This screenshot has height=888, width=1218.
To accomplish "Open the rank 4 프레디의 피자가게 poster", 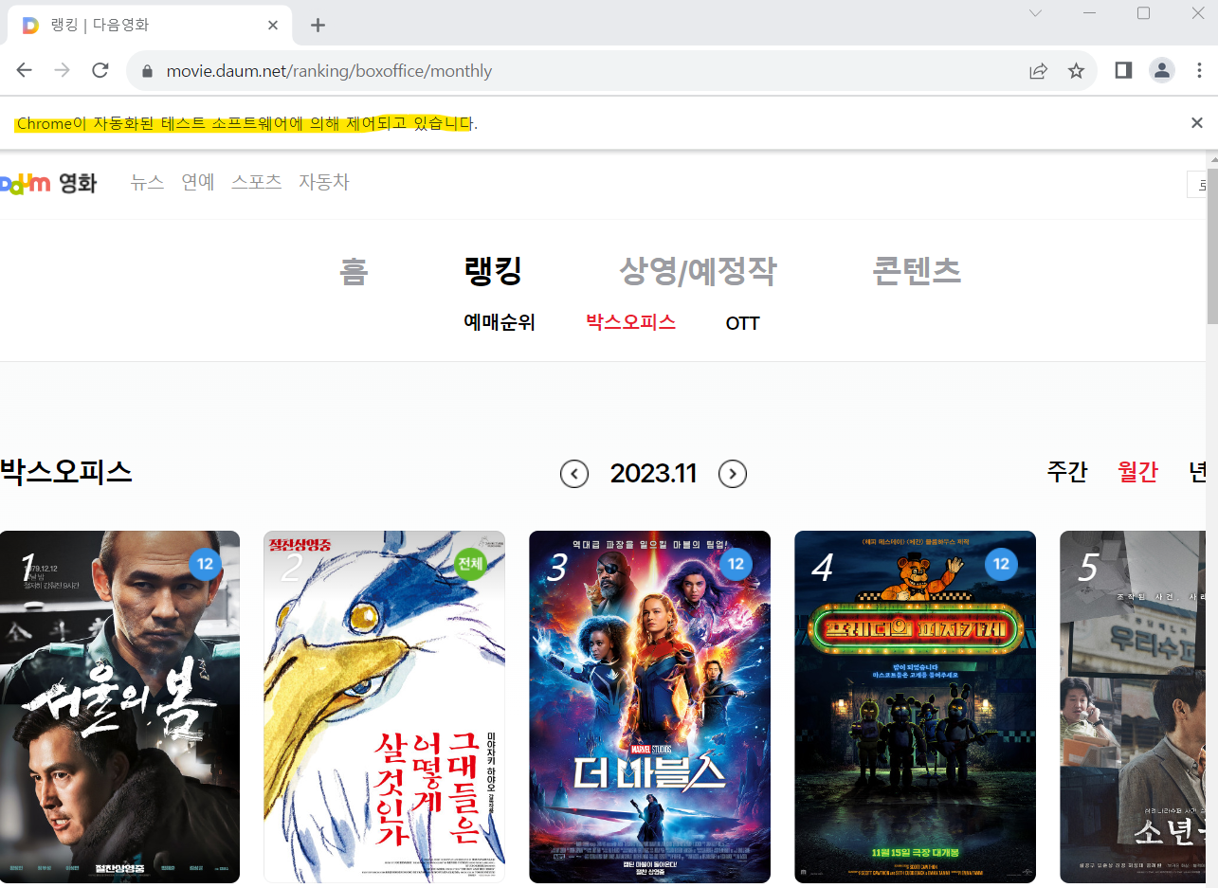I will coord(915,707).
